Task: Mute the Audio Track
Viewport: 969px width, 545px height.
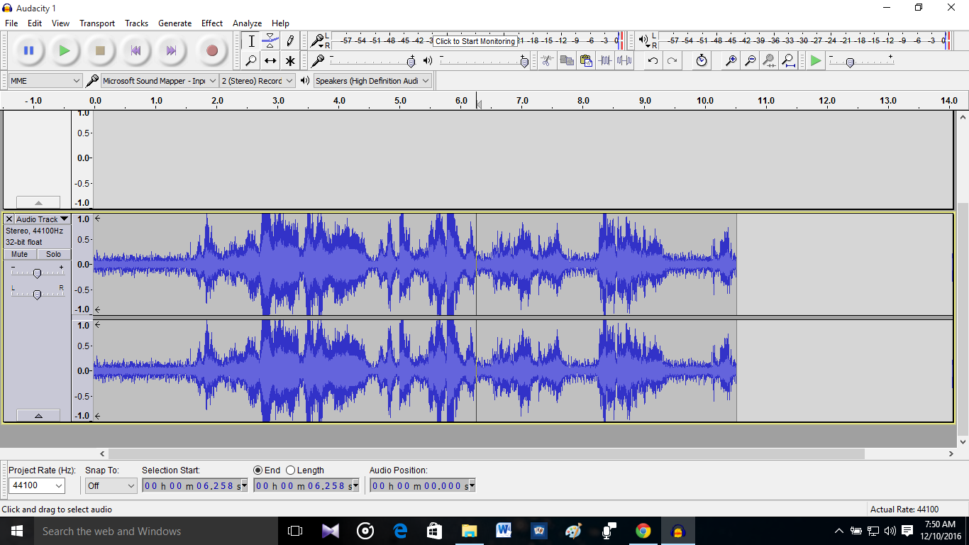Action: pyautogui.click(x=20, y=254)
